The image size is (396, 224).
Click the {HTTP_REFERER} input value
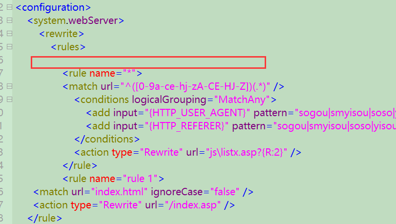(187, 126)
